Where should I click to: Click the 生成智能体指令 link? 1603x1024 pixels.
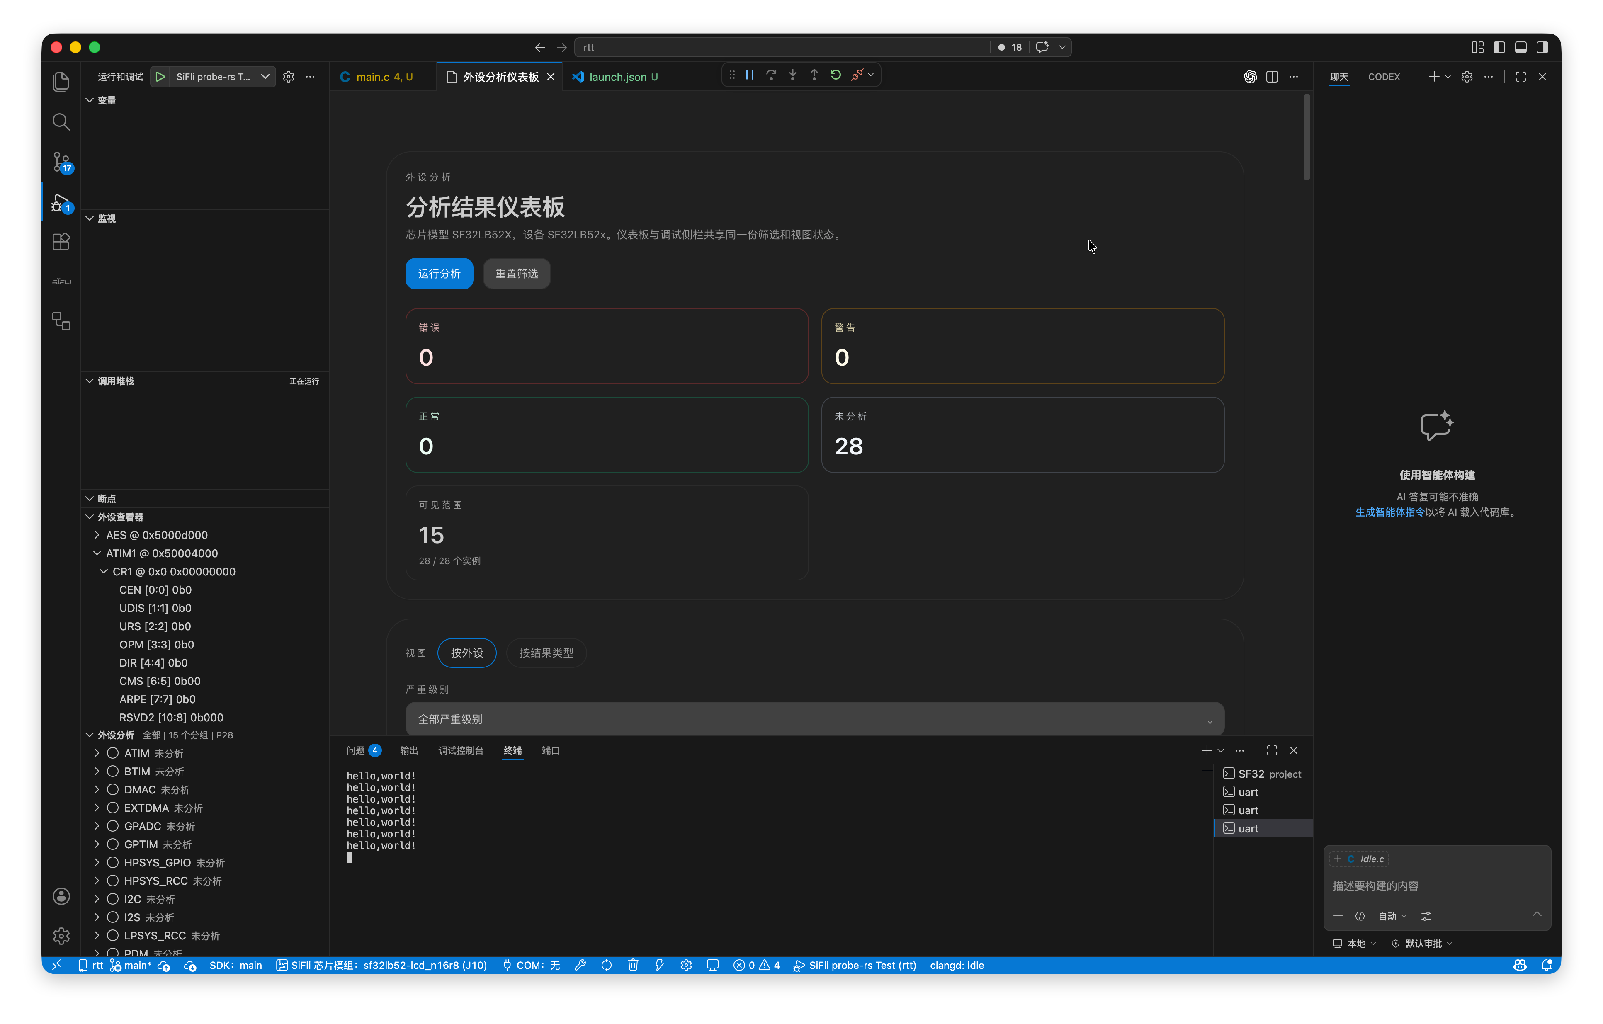(1389, 512)
